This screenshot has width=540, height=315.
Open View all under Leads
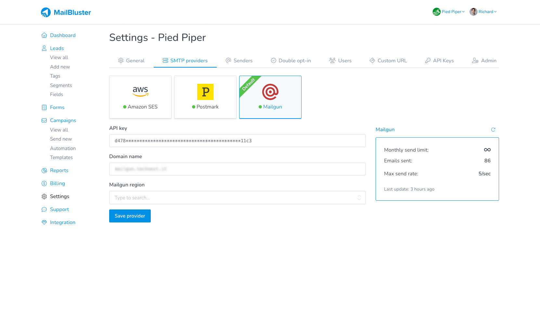[x=59, y=57]
